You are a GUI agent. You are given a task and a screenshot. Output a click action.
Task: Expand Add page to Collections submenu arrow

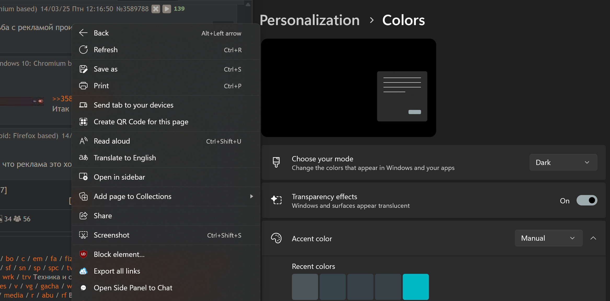coord(251,196)
